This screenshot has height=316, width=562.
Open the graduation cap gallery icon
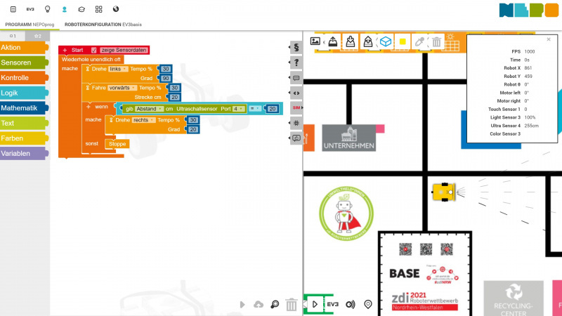coord(81,9)
